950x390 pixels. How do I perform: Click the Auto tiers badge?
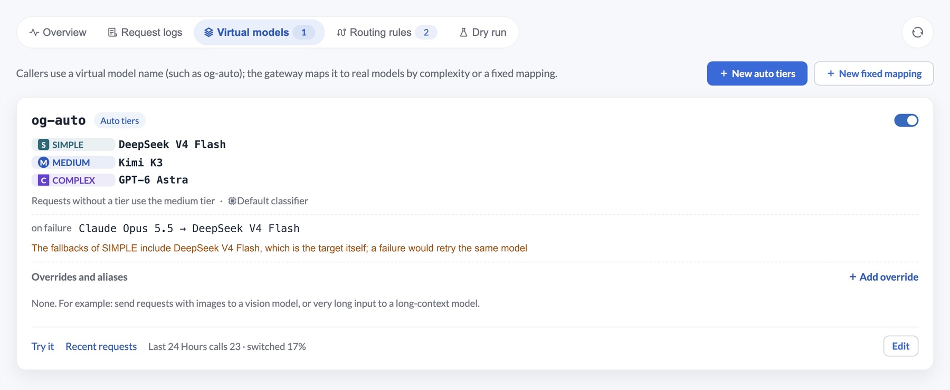point(120,120)
